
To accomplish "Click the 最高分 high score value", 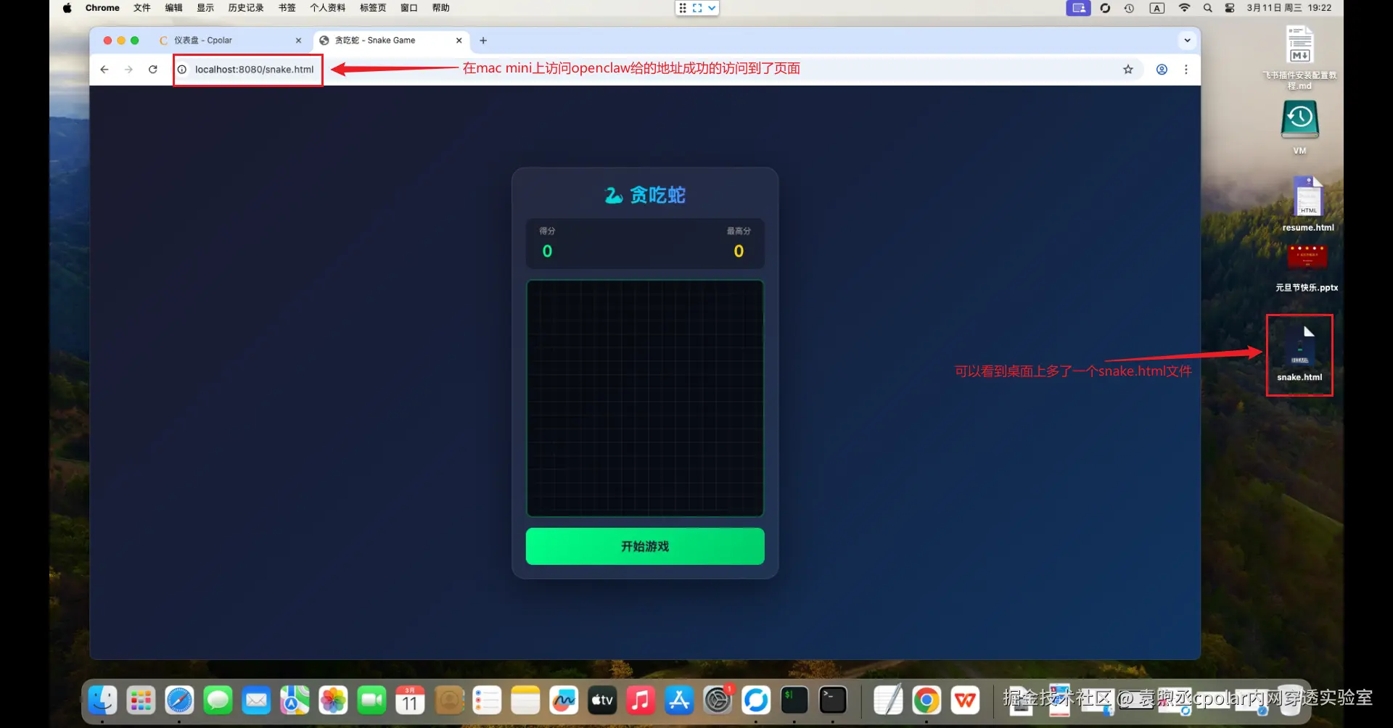I will coord(739,251).
